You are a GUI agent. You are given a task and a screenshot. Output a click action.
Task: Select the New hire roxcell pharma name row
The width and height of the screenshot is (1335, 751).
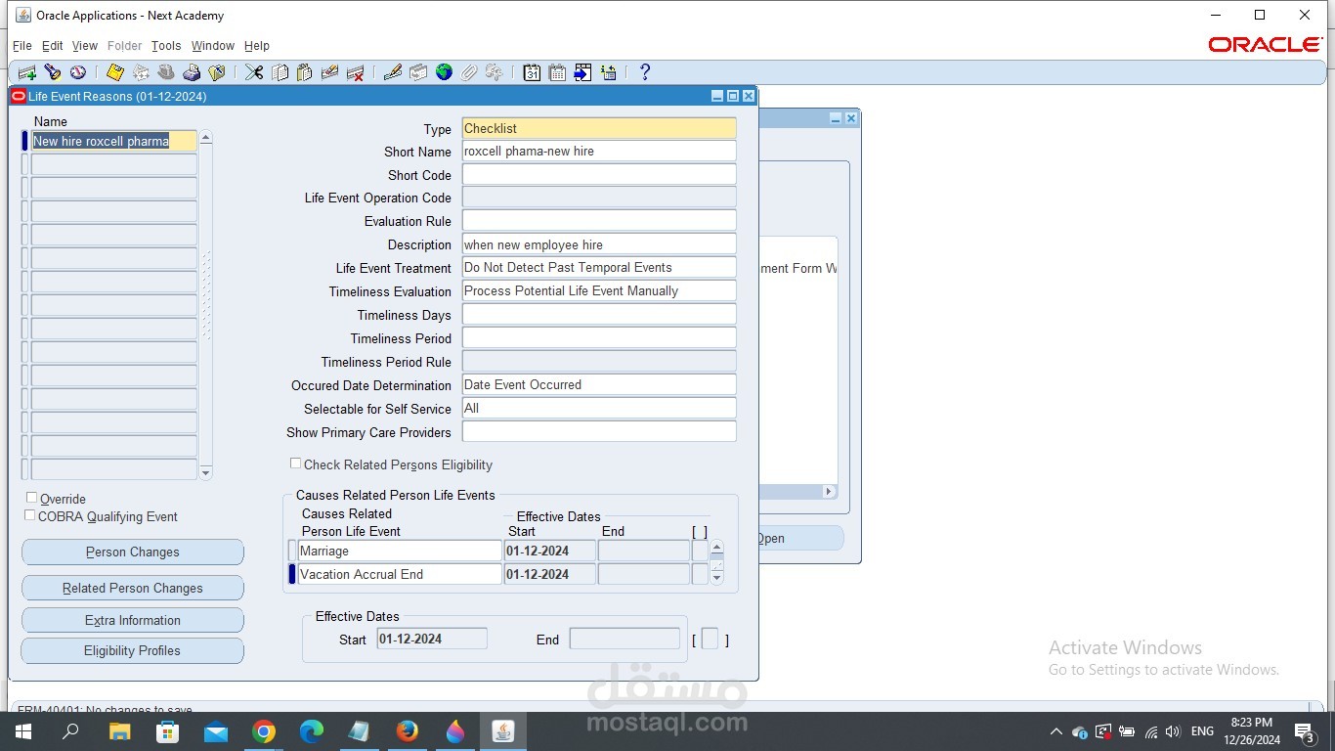113,141
